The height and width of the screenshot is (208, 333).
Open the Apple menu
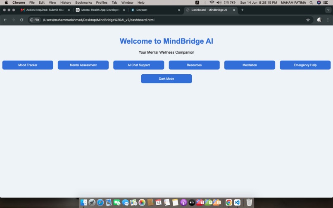click(x=6, y=2)
